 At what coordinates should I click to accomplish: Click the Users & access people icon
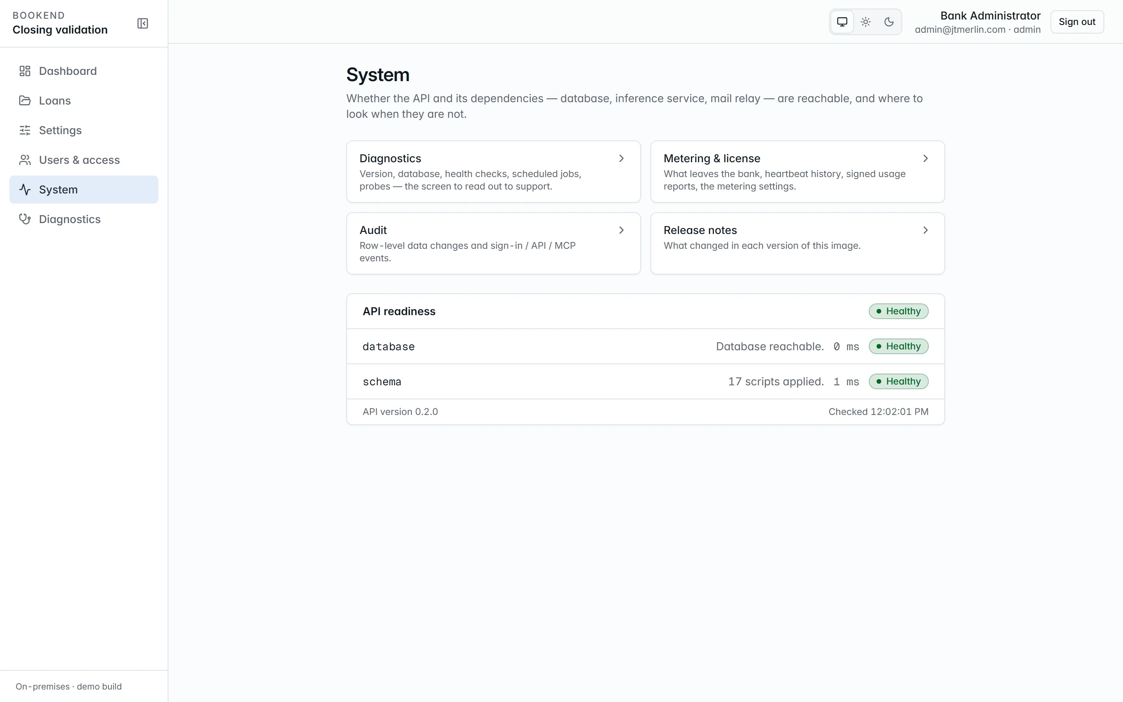(x=25, y=160)
